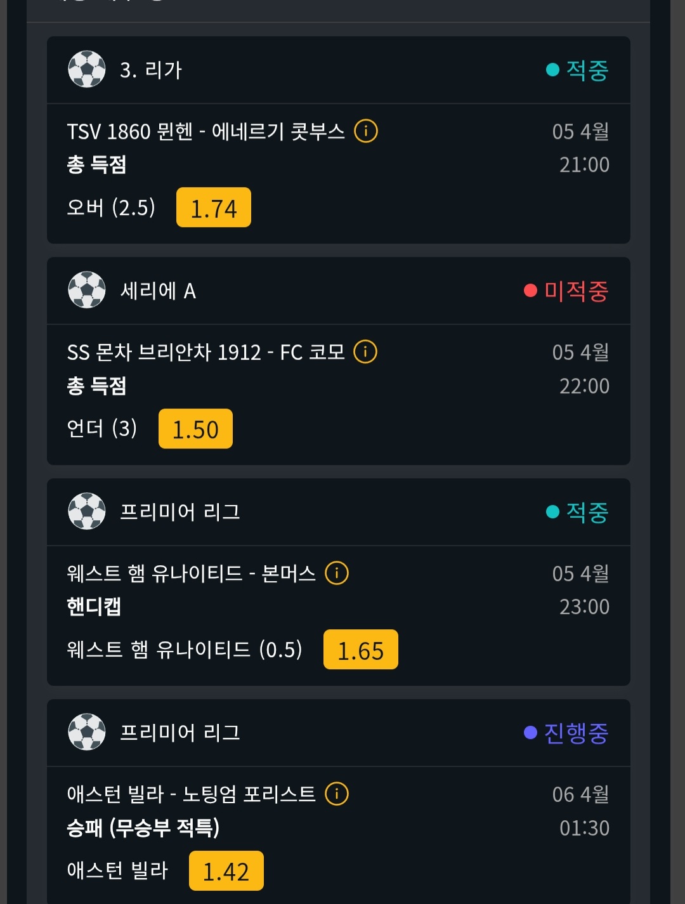685x904 pixels.
Task: Click the soccer ball icon beside 3. 리가
Action: [87, 69]
